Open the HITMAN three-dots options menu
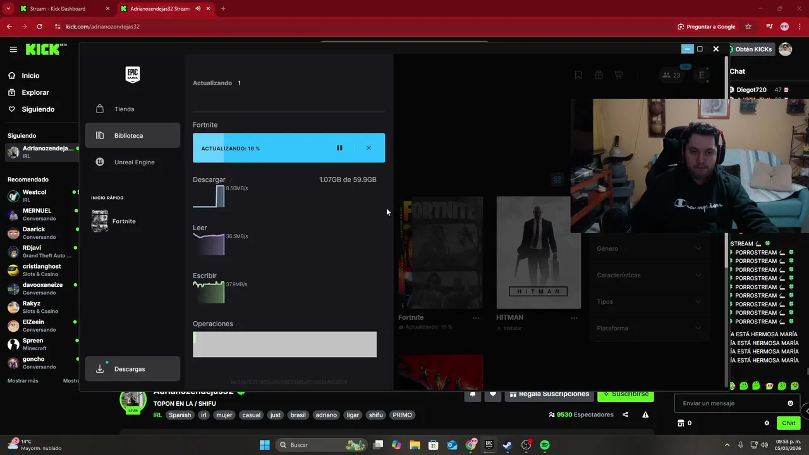Image resolution: width=809 pixels, height=455 pixels. (x=574, y=318)
